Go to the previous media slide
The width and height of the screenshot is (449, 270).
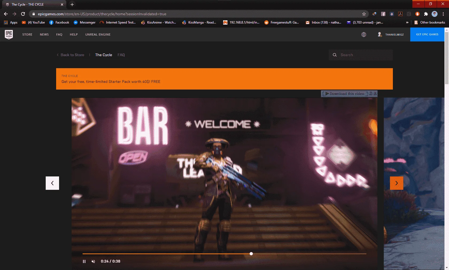52,183
